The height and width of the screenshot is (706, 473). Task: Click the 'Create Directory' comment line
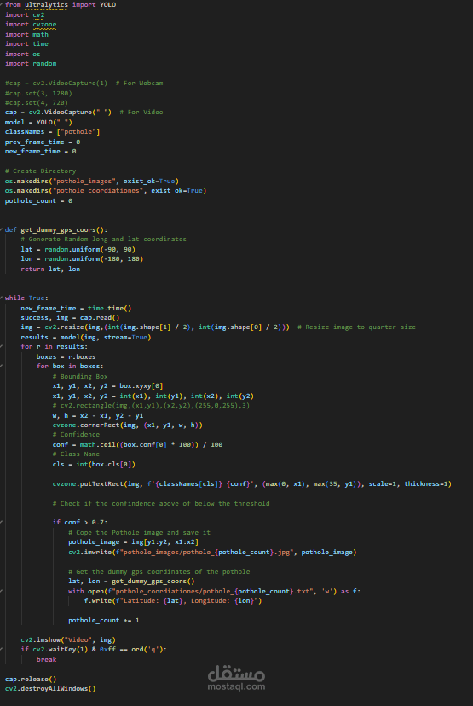pos(41,171)
